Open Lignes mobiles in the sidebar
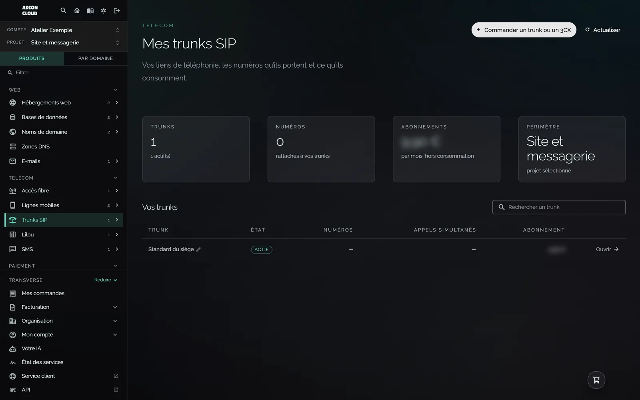 (64, 205)
